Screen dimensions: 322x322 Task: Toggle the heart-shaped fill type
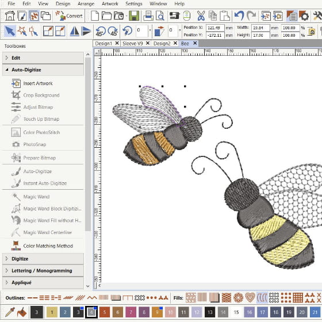click(250, 297)
